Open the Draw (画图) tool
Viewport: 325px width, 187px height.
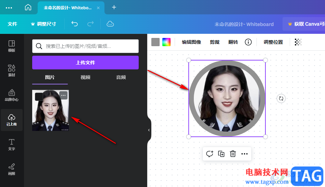tap(12, 169)
